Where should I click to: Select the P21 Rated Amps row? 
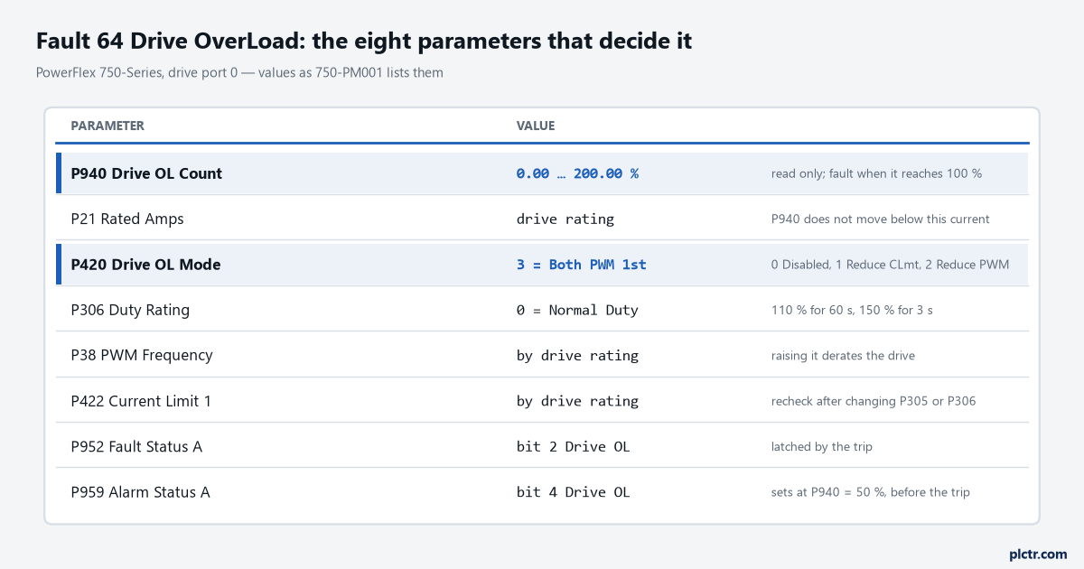(542, 219)
